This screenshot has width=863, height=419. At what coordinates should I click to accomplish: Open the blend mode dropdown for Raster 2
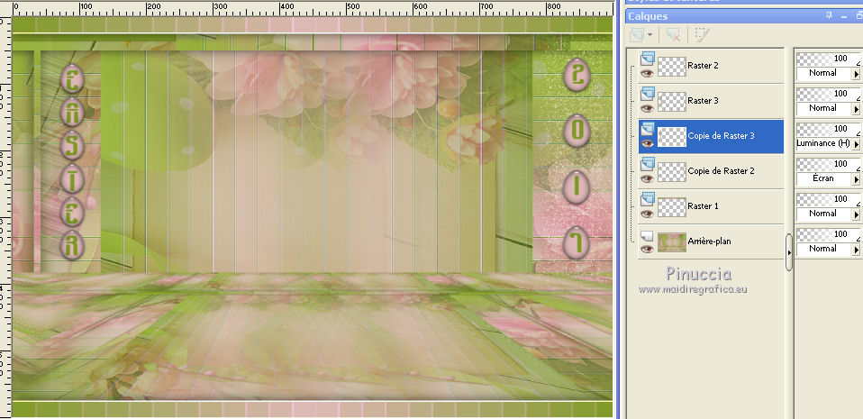856,74
